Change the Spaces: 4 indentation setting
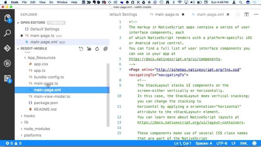This screenshot has width=261, height=147. [x=204, y=143]
